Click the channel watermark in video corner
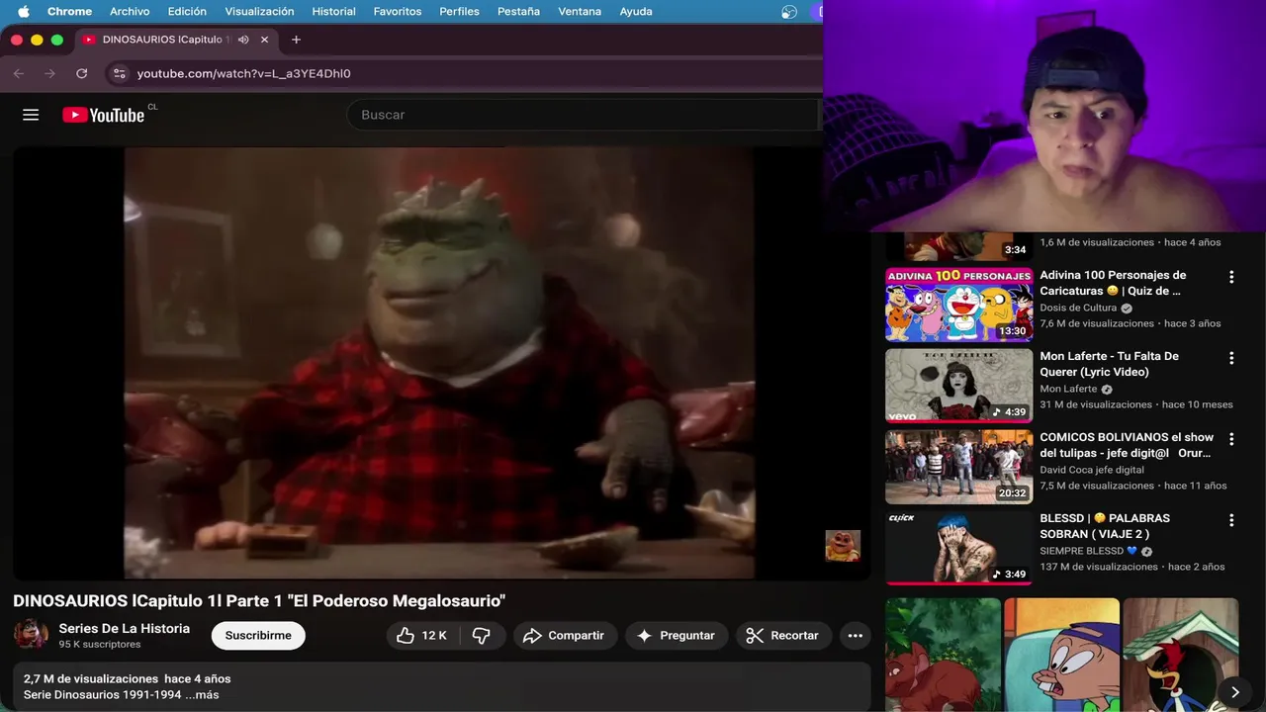This screenshot has width=1266, height=712. coord(843,546)
